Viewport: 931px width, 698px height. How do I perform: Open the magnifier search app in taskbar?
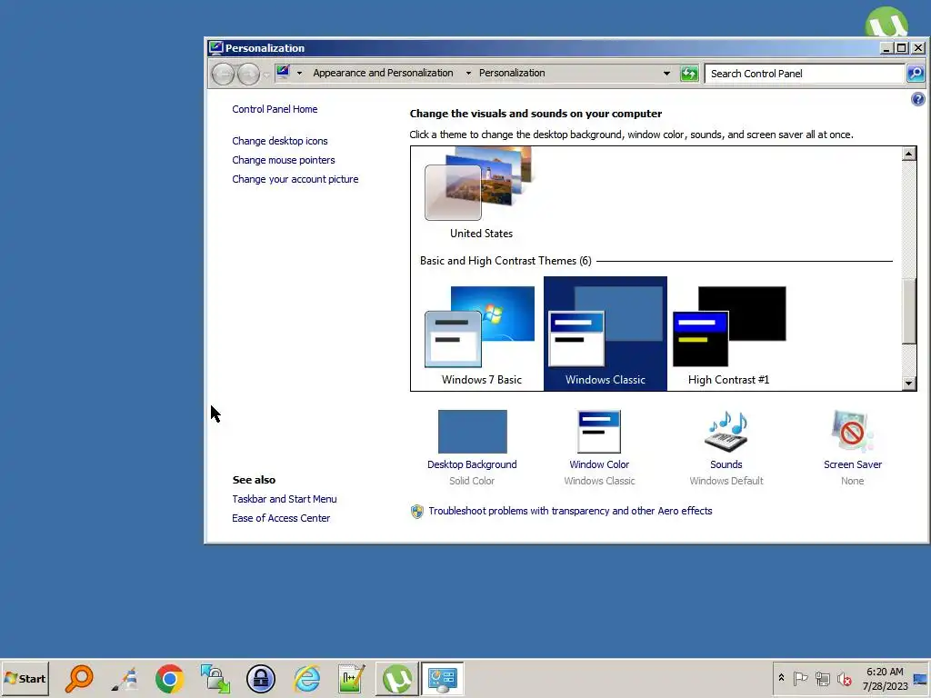(x=78, y=678)
